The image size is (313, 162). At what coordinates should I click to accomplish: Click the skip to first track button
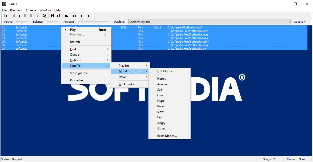(x=6, y=16)
